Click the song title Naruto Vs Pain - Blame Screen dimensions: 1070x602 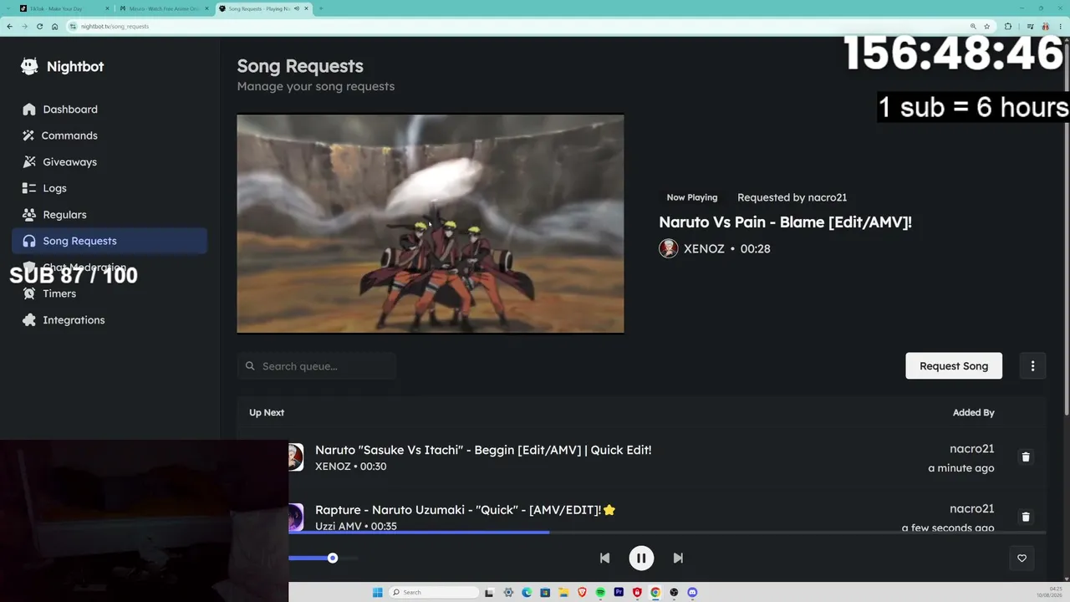click(x=785, y=222)
